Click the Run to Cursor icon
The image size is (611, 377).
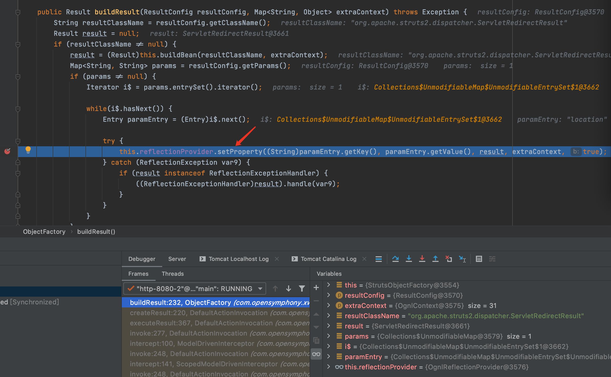click(462, 259)
